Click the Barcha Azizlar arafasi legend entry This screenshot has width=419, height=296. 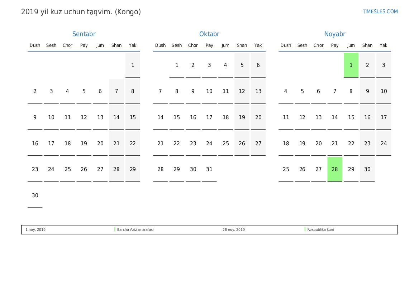tap(135, 229)
